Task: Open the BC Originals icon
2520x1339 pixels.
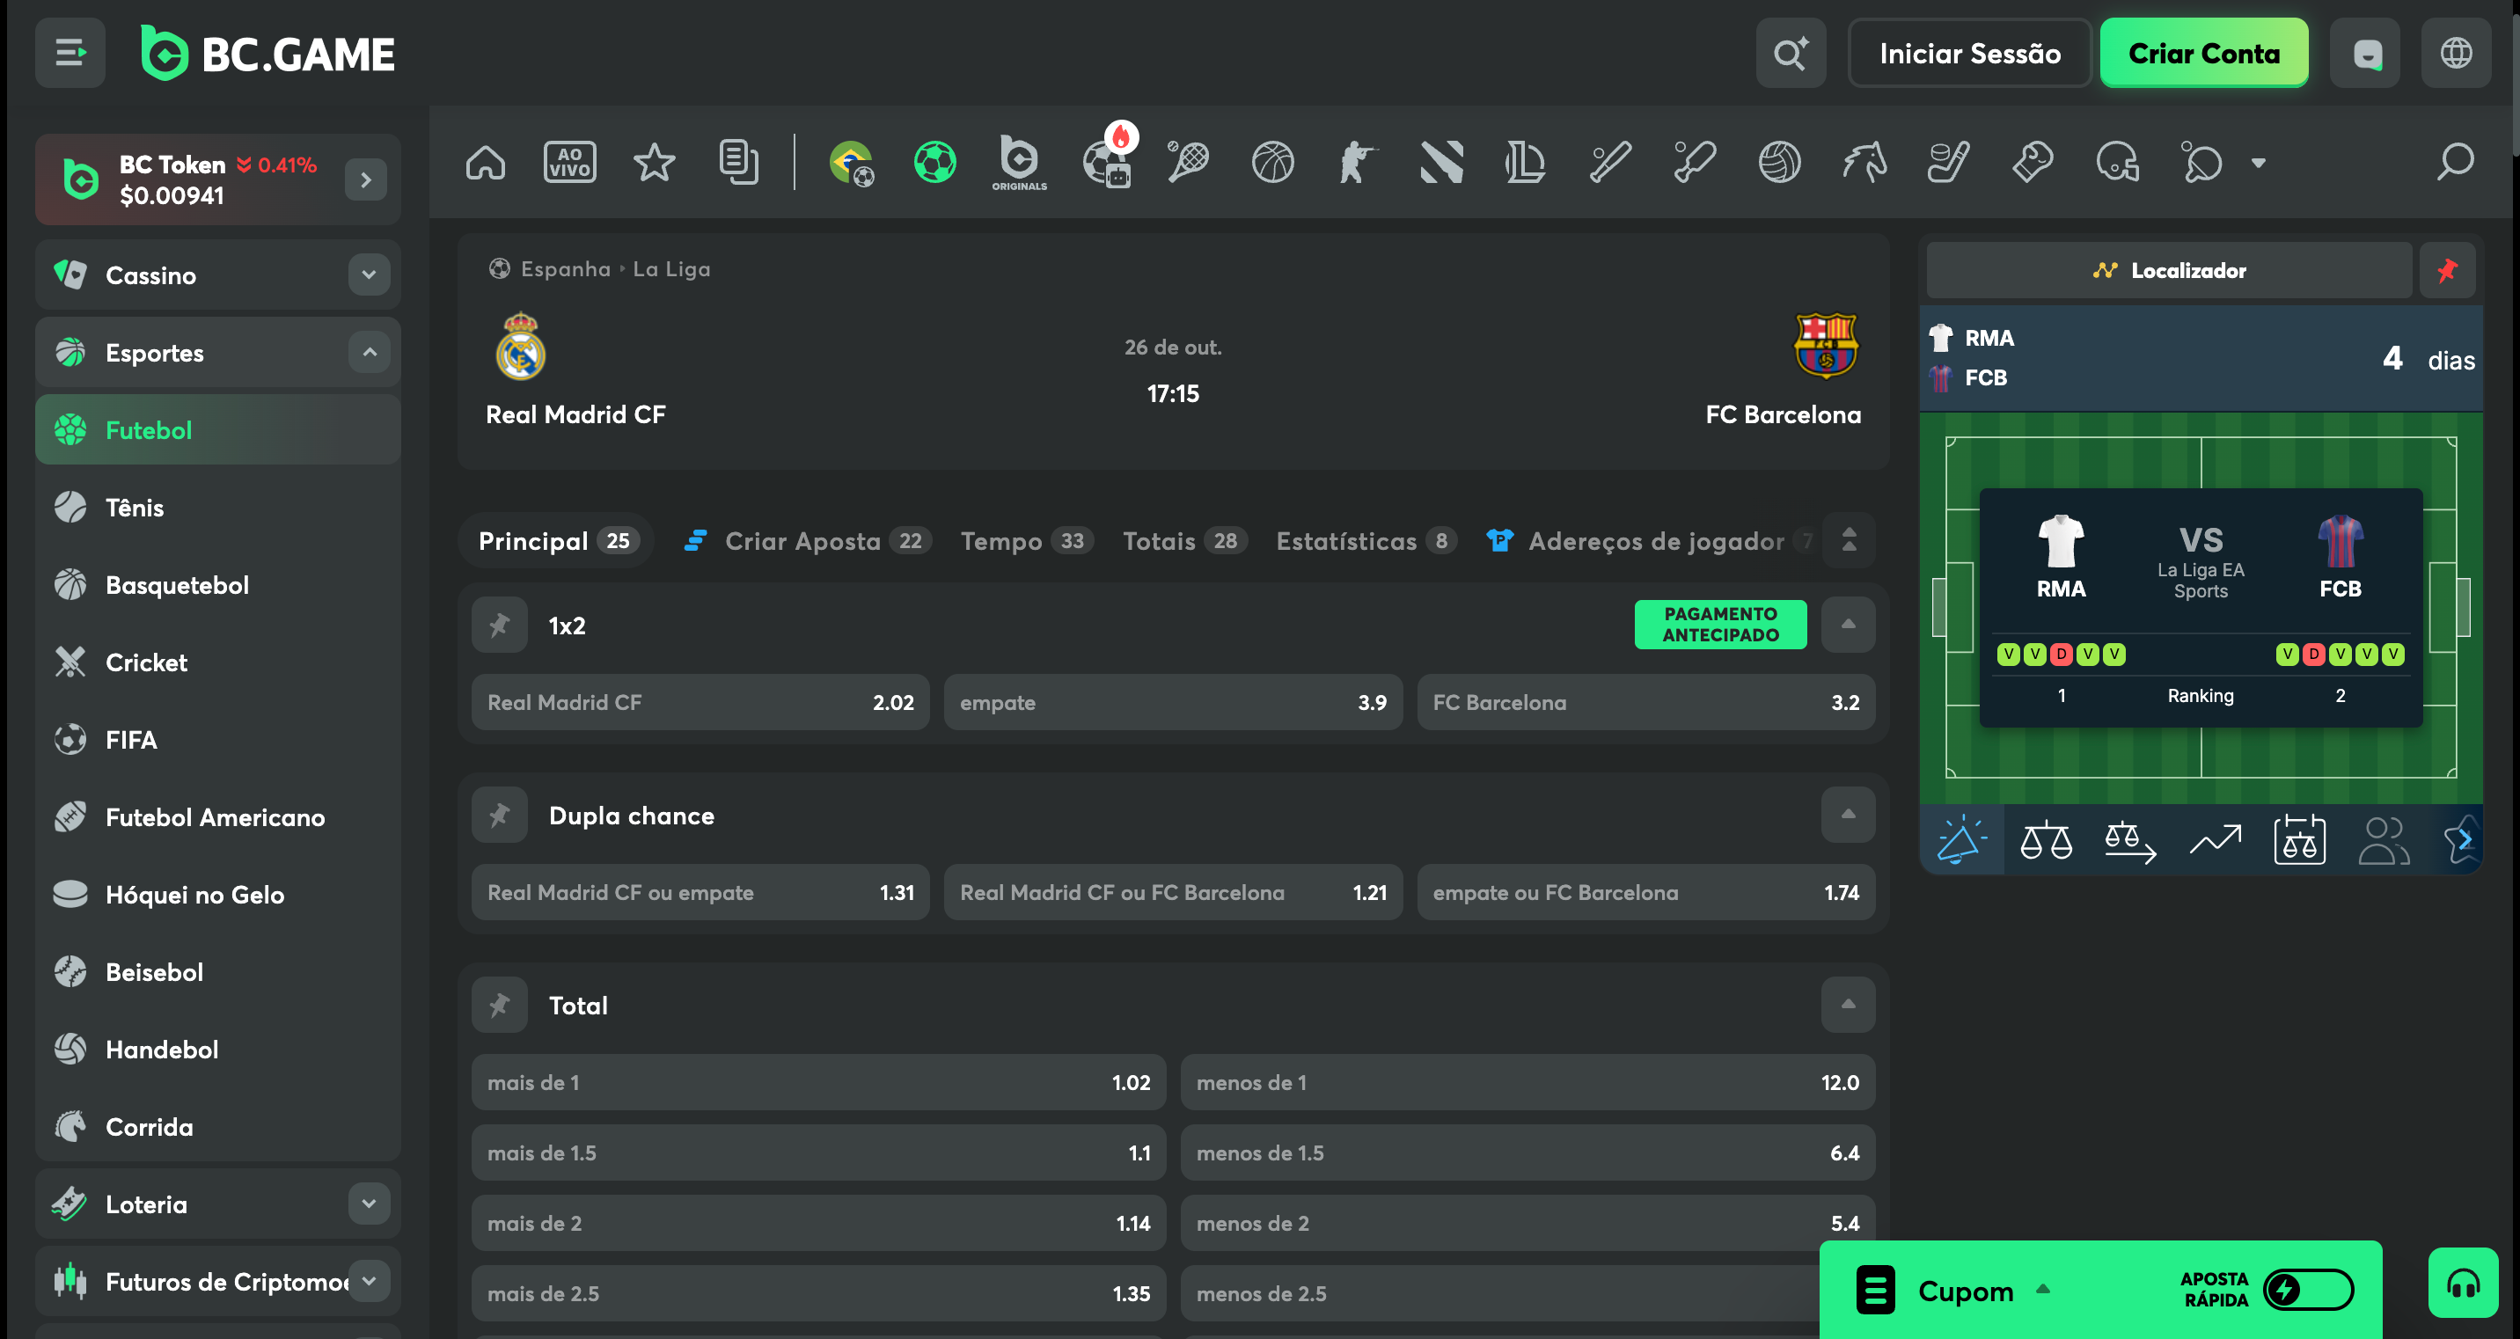Action: click(x=1019, y=163)
